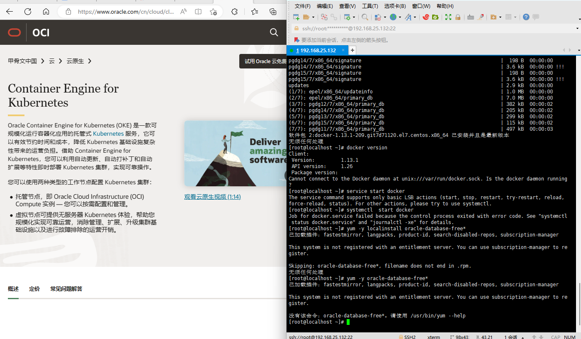Click the reconnect chain-link icon in Xshell

pos(334,17)
